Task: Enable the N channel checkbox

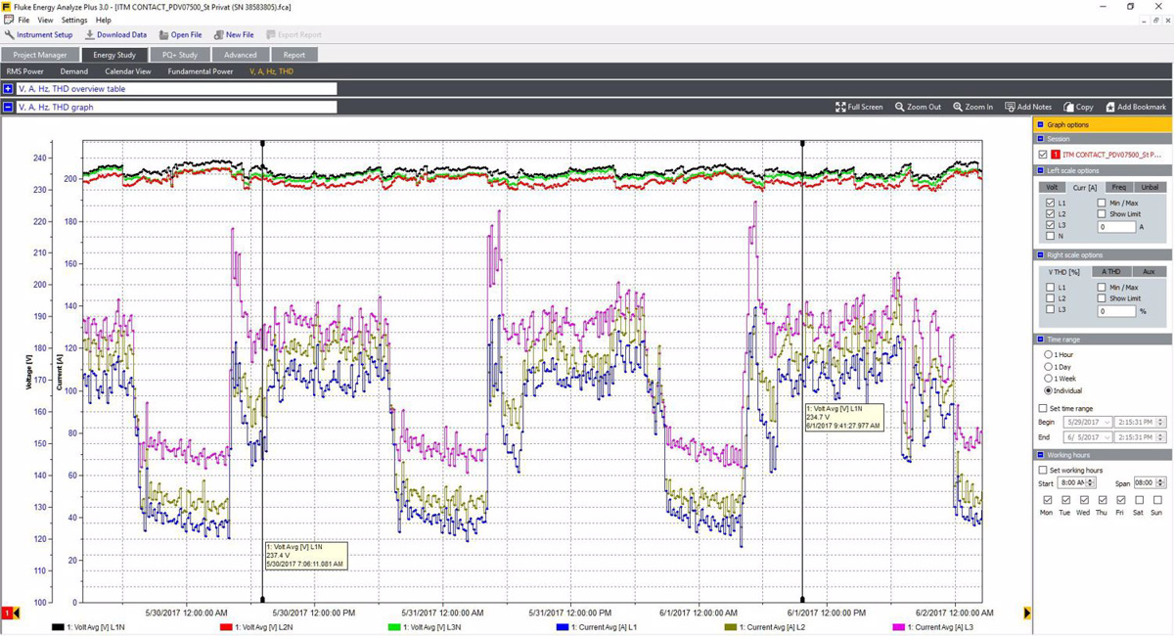Action: tap(1050, 236)
